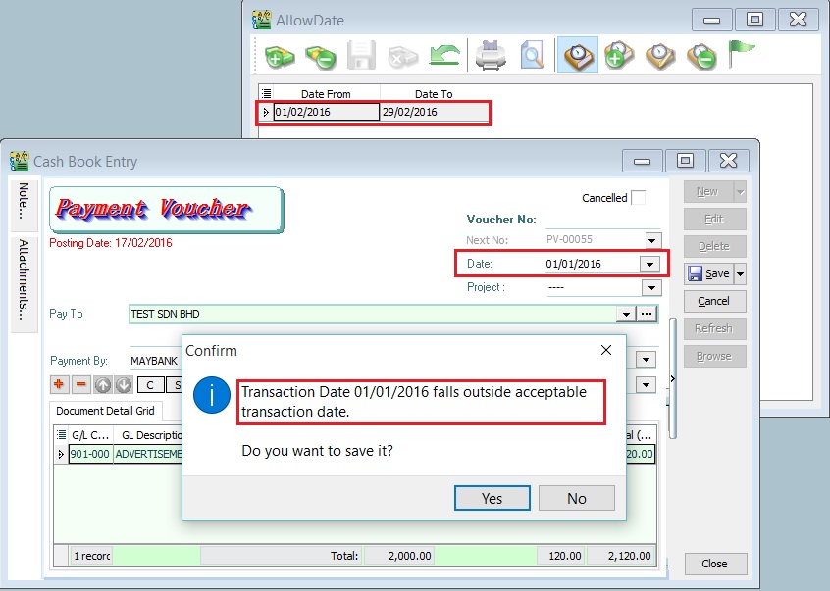830x591 pixels.
Task: Open print preview magnifier icon
Action: [532, 57]
